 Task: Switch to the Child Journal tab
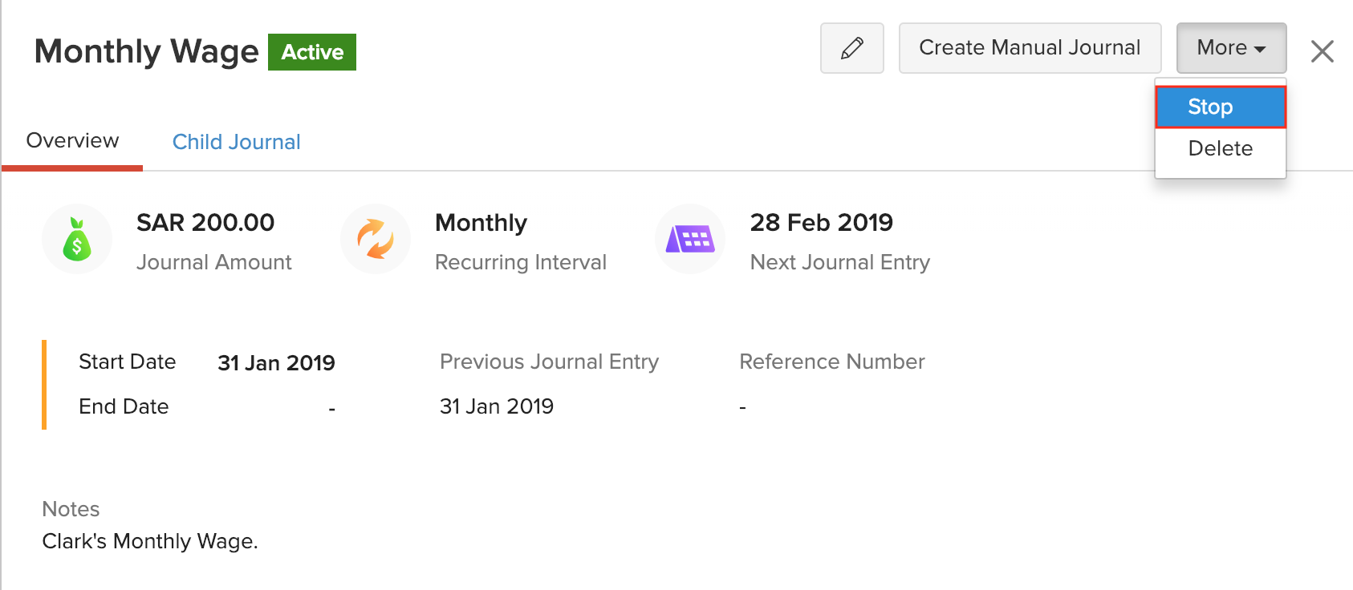[236, 142]
